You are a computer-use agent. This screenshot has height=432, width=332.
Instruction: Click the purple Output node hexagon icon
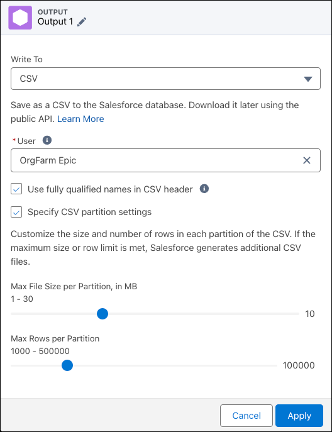tap(20, 18)
